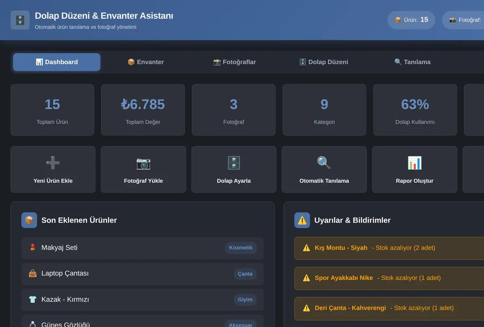Click the Giyim tag on Kazak - Kırmızı

pos(245,300)
